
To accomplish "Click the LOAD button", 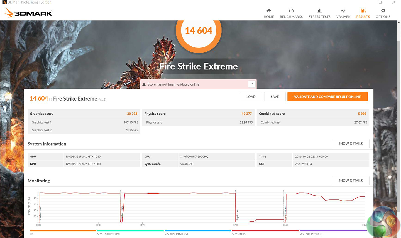I will coord(251,97).
